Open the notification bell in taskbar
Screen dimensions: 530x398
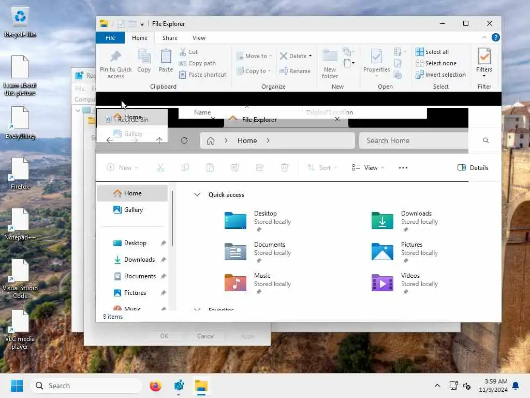pos(516,386)
